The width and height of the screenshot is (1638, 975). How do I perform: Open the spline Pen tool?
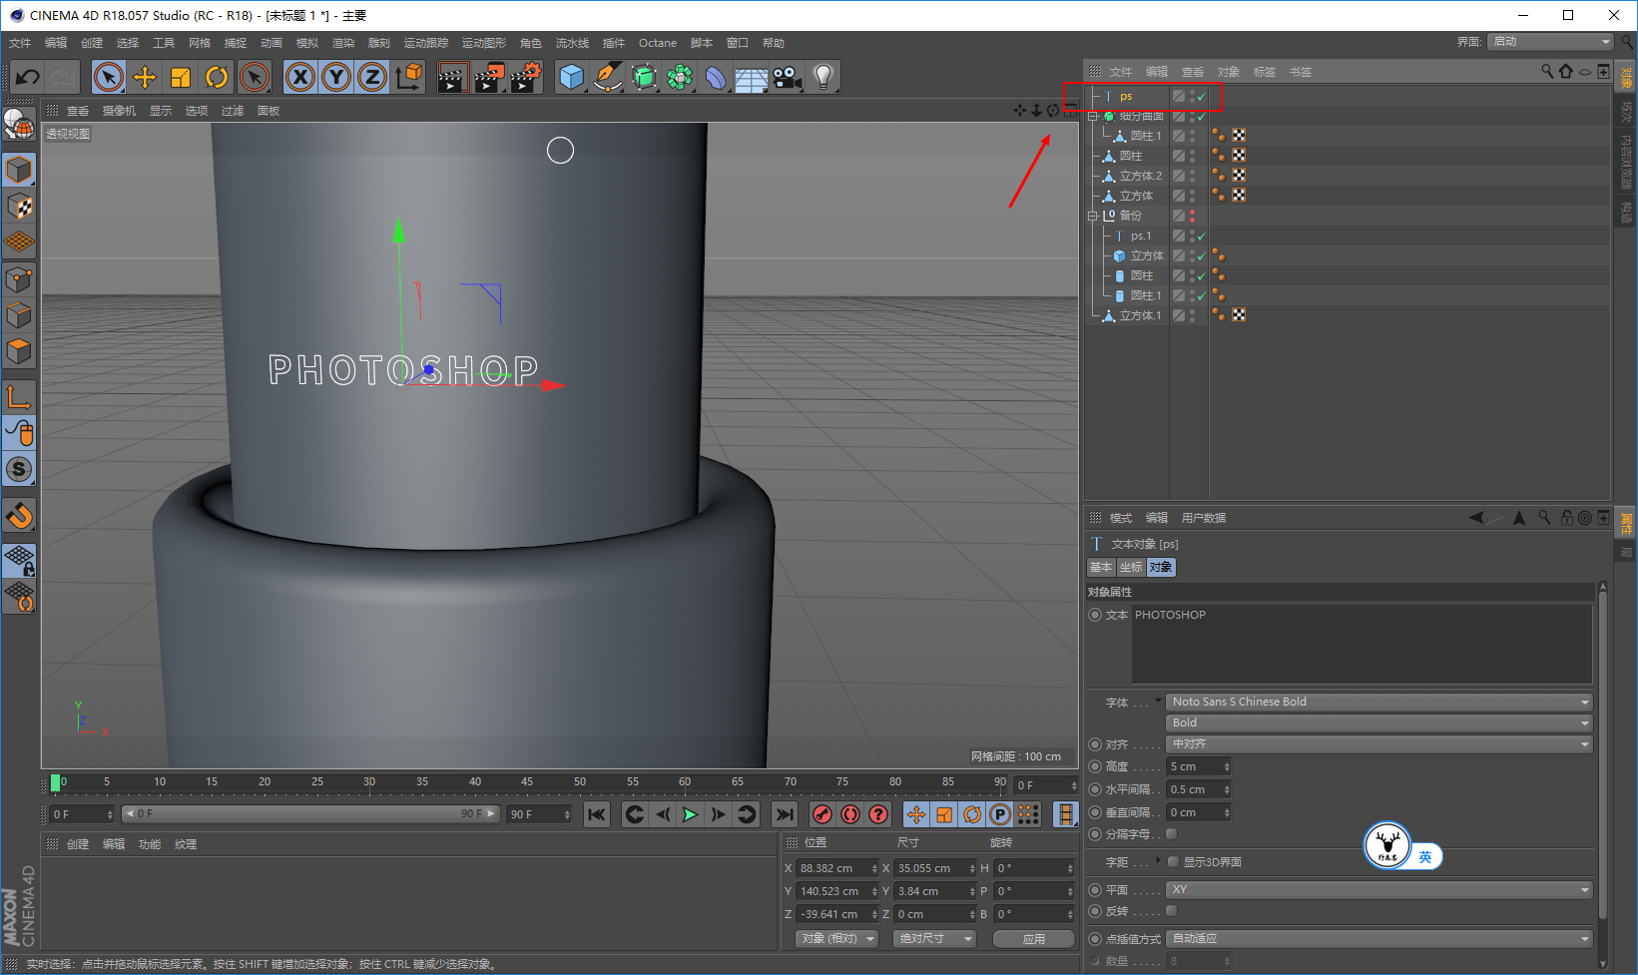point(607,77)
